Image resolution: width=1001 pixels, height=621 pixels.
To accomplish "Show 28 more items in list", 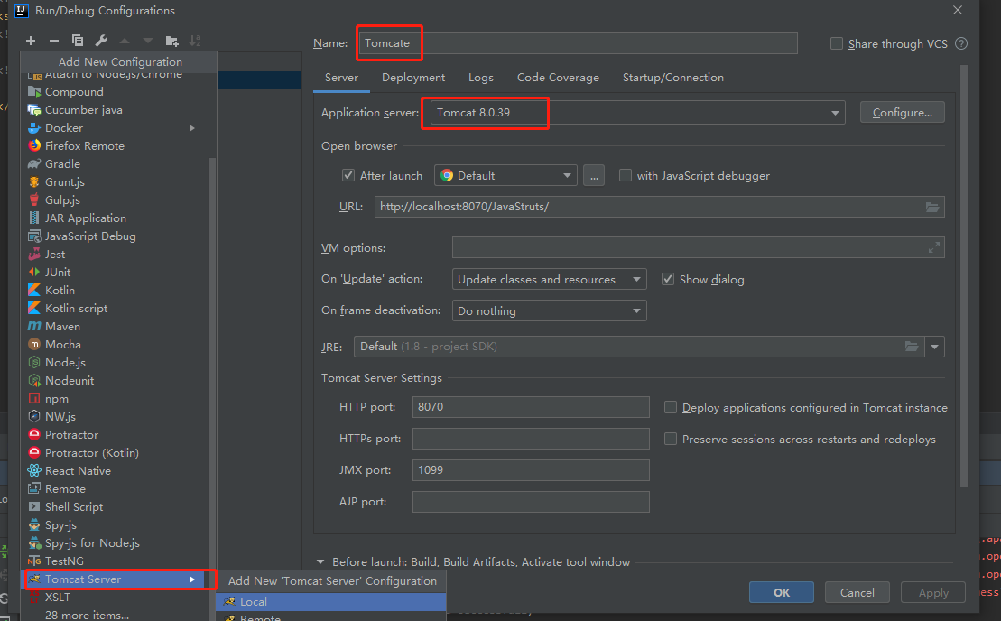I will point(87,616).
